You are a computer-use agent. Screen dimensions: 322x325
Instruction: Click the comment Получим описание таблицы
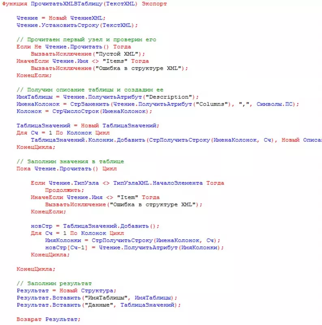(90, 90)
